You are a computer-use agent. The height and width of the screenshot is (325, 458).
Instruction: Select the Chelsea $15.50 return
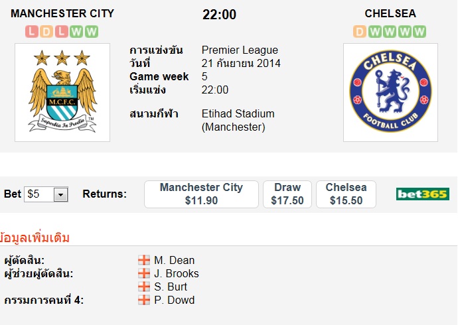346,194
